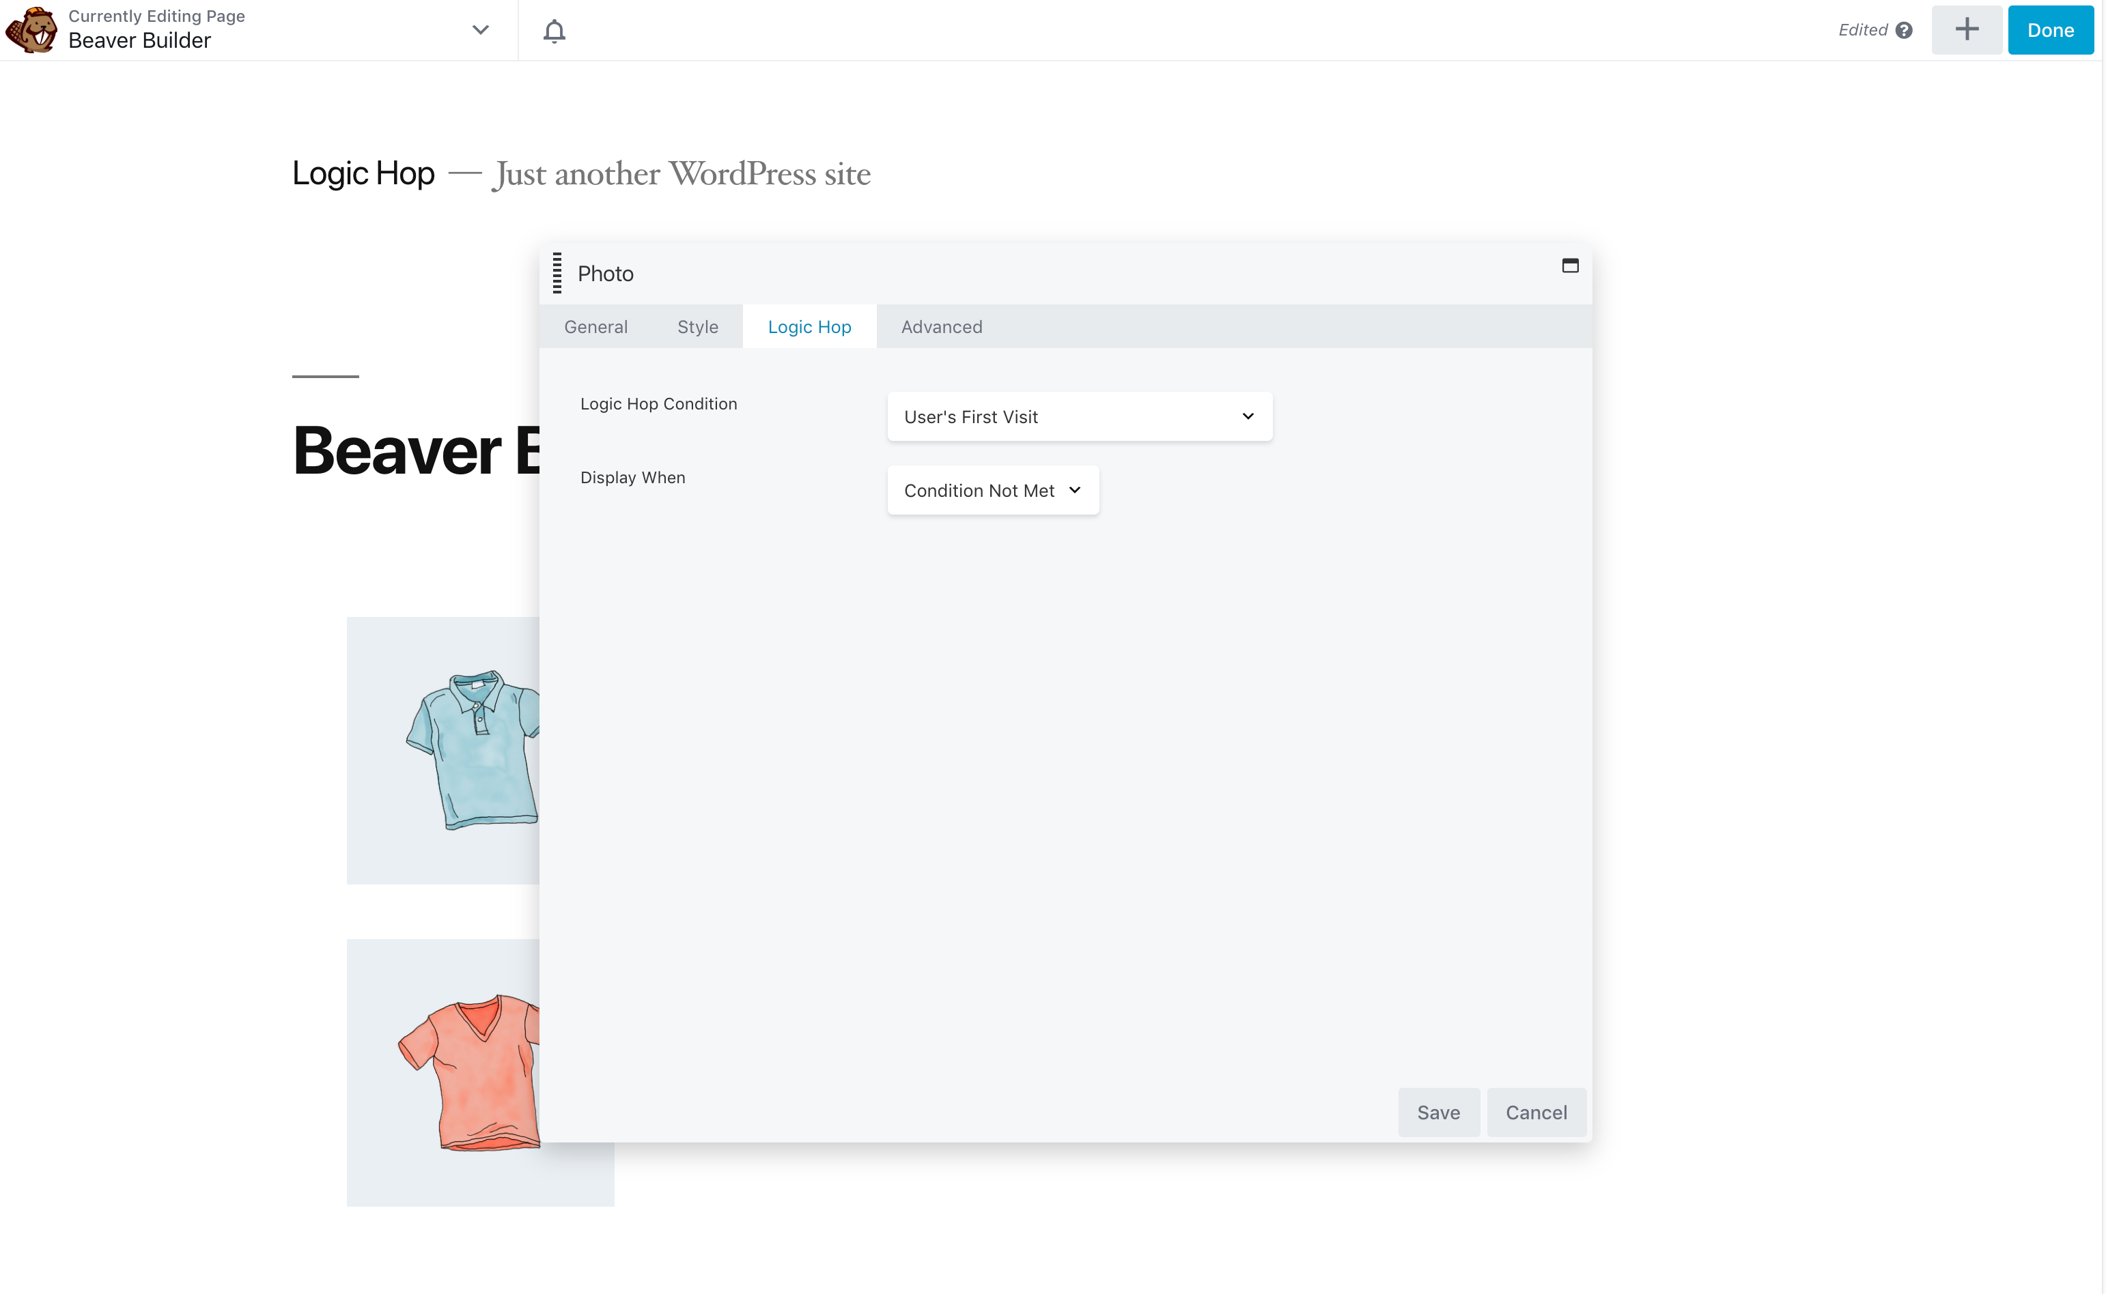
Task: Toggle the Photo panel window expand icon
Action: 1570,265
